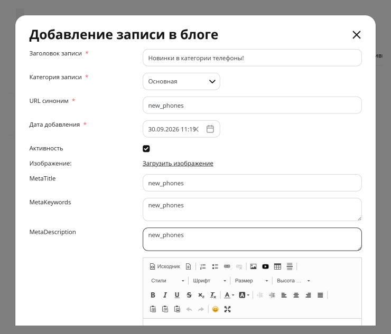Open the Шрифт font dropdown
Viewport: 391px width, 334px height.
point(209,281)
